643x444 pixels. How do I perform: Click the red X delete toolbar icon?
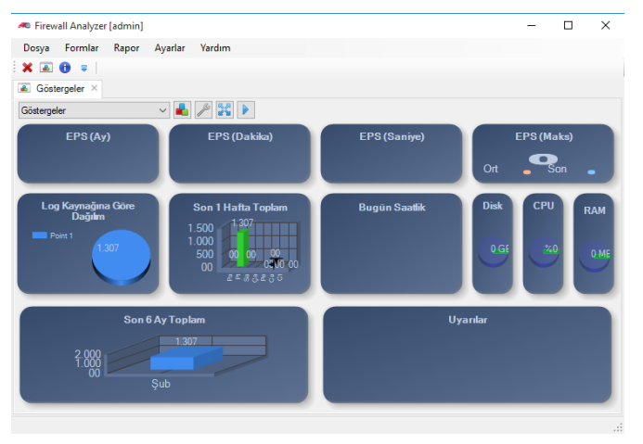[x=27, y=68]
